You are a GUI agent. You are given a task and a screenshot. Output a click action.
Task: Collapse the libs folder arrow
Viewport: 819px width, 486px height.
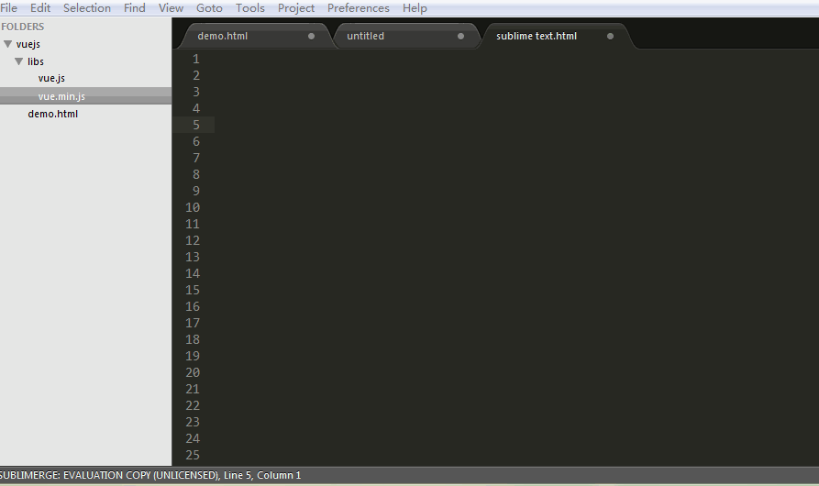click(x=19, y=61)
